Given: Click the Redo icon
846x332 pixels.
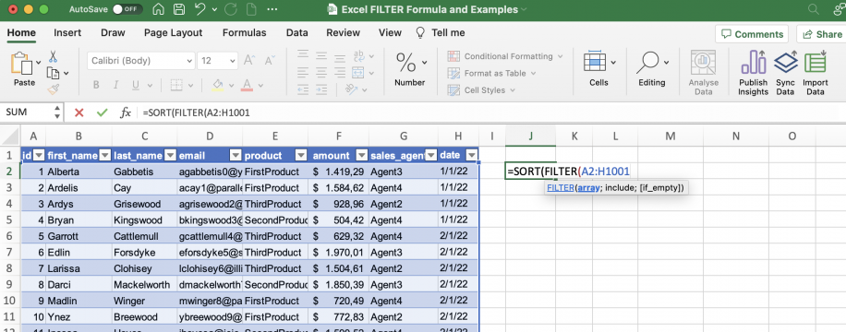Looking at the screenshot, I should [x=231, y=9].
